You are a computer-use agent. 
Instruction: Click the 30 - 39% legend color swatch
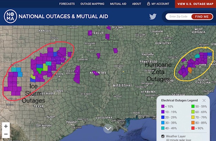tap(163, 122)
